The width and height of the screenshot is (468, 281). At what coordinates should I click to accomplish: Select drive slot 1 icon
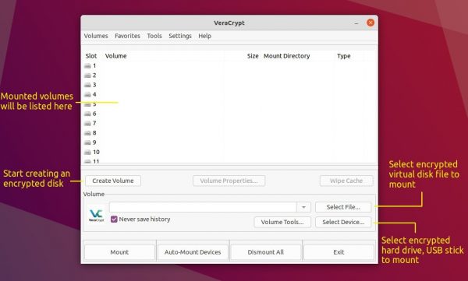pos(87,66)
